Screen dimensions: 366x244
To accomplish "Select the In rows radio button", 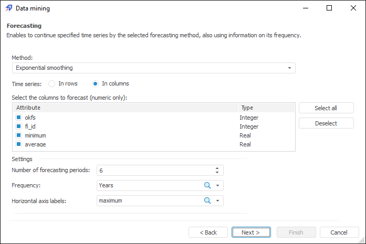I will click(51, 83).
